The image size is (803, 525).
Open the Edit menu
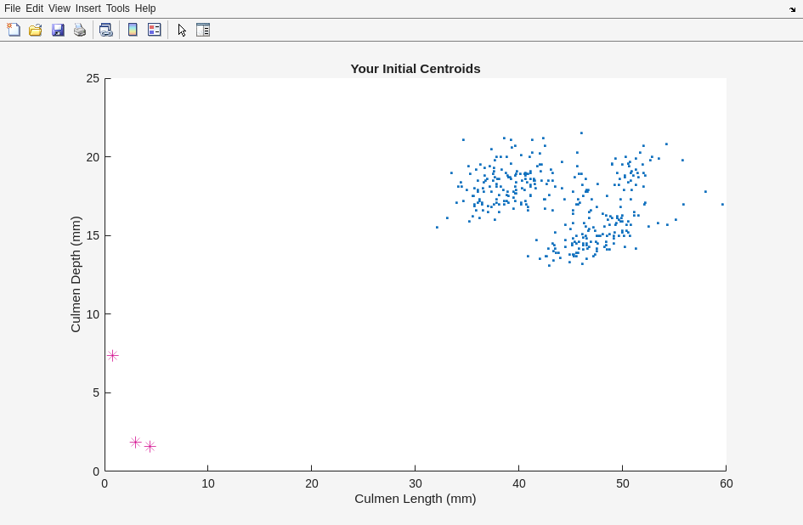tap(34, 8)
